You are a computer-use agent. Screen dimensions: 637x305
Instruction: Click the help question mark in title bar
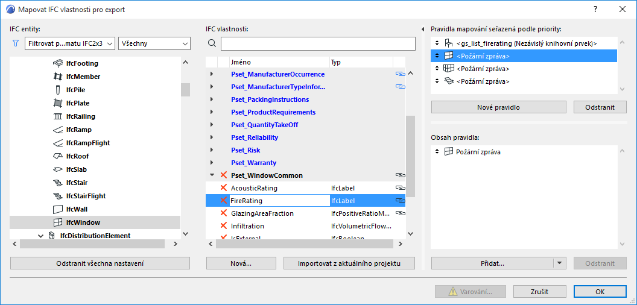595,9
